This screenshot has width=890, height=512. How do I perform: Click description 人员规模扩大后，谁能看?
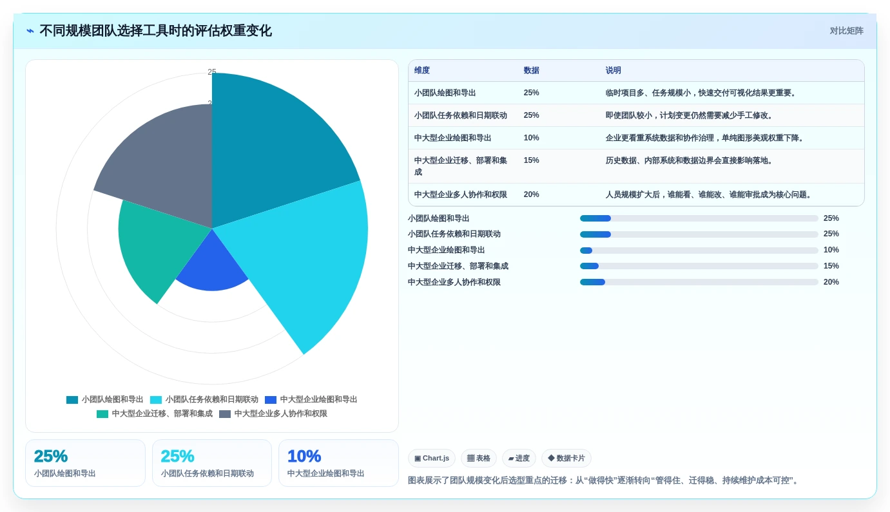click(710, 194)
